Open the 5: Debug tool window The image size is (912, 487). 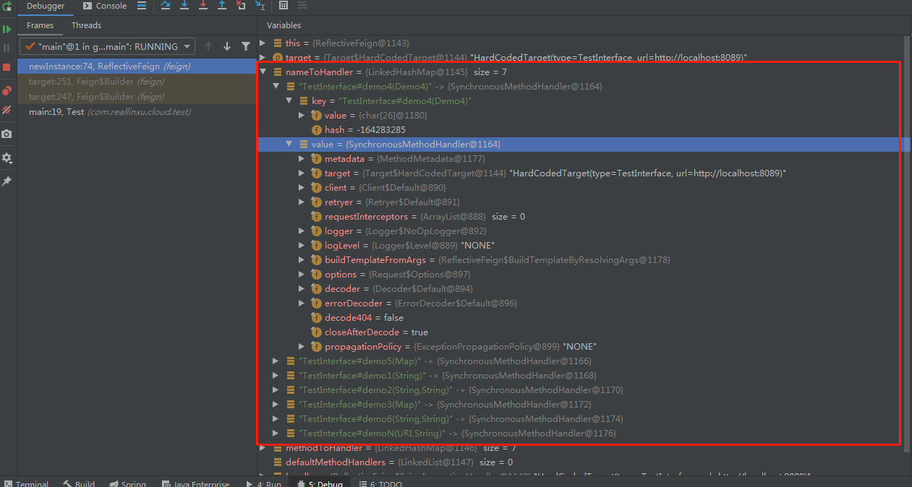point(320,483)
